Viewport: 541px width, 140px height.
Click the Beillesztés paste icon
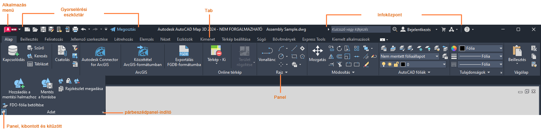point(517,51)
